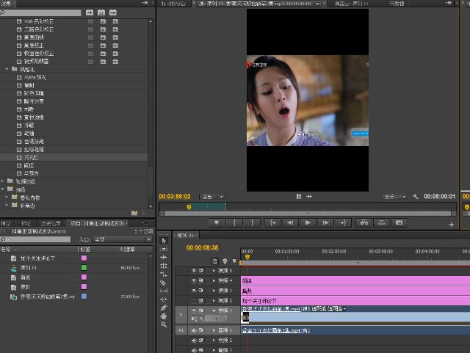This screenshot has height=353, width=470.
Task: Select the Zoom magnifier tool
Action: pyautogui.click(x=164, y=324)
